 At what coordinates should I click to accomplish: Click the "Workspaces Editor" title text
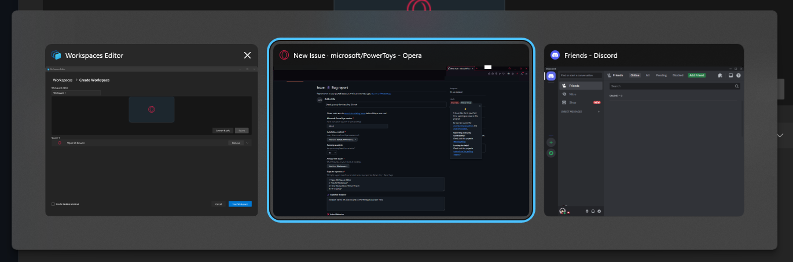(94, 56)
